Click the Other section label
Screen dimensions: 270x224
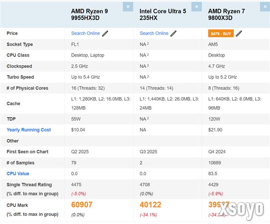tap(13, 141)
